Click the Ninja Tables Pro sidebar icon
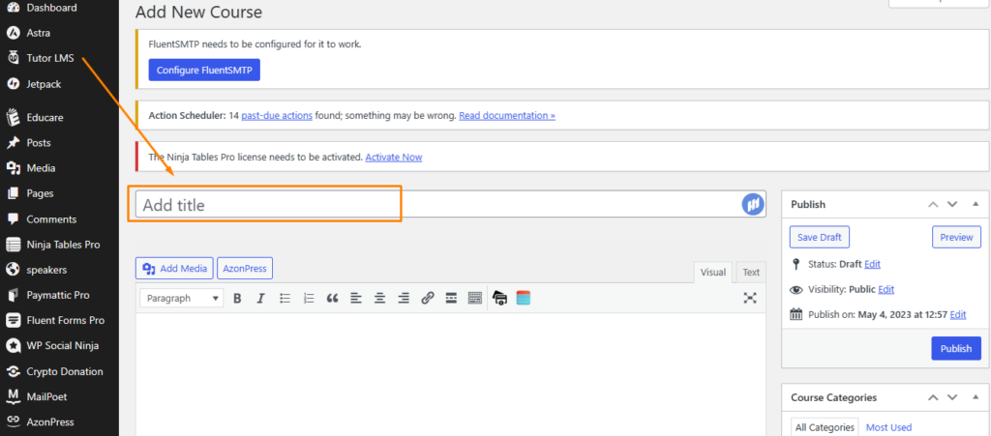Screen dimensions: 991x436 tap(13, 245)
